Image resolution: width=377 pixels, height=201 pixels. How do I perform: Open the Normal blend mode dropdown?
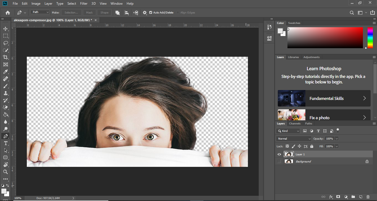tap(294, 139)
